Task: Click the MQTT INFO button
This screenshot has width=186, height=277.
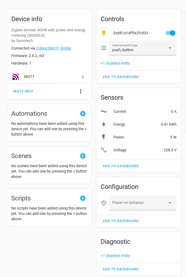Action: 23,91
